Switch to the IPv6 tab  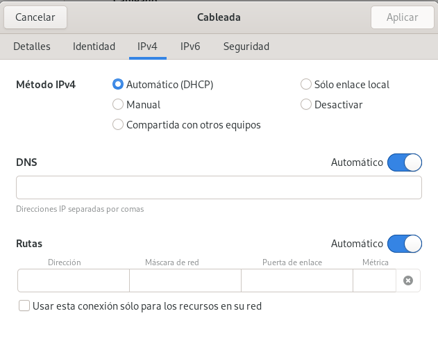[x=190, y=47]
